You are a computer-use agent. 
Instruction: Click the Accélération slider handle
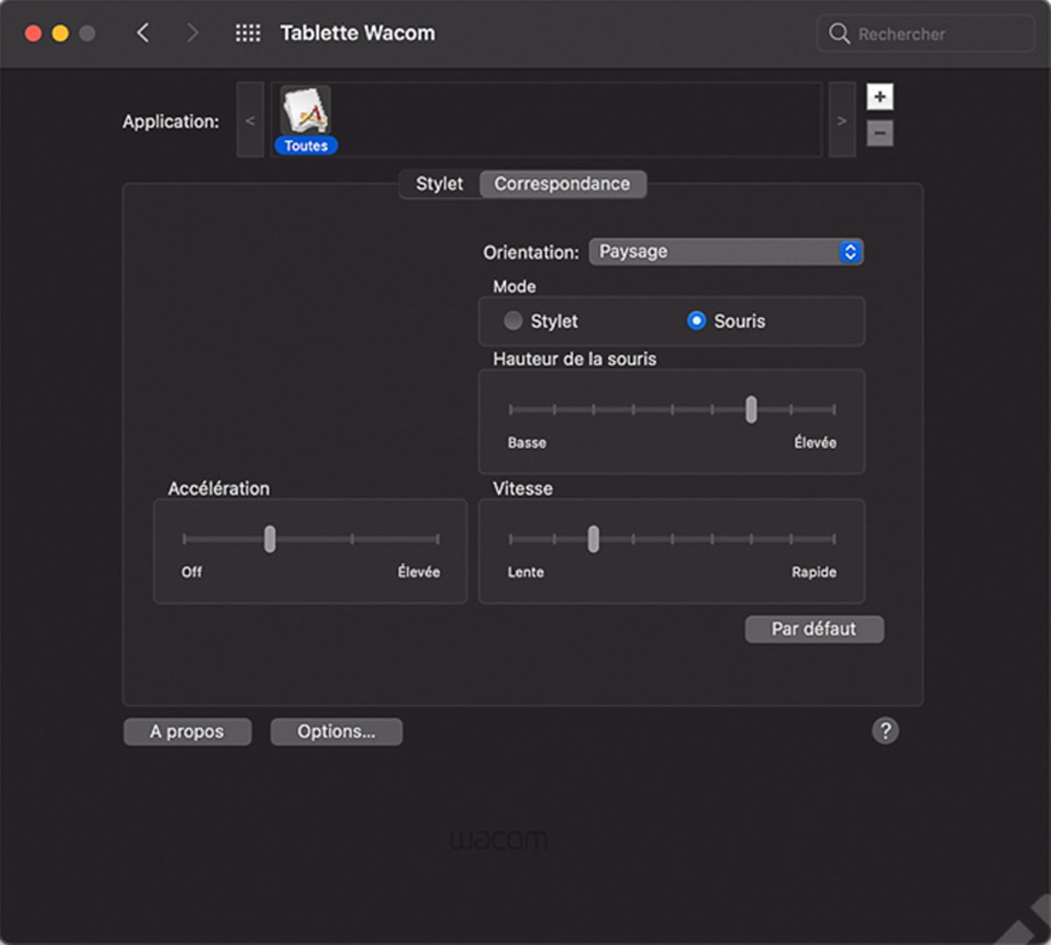click(270, 539)
